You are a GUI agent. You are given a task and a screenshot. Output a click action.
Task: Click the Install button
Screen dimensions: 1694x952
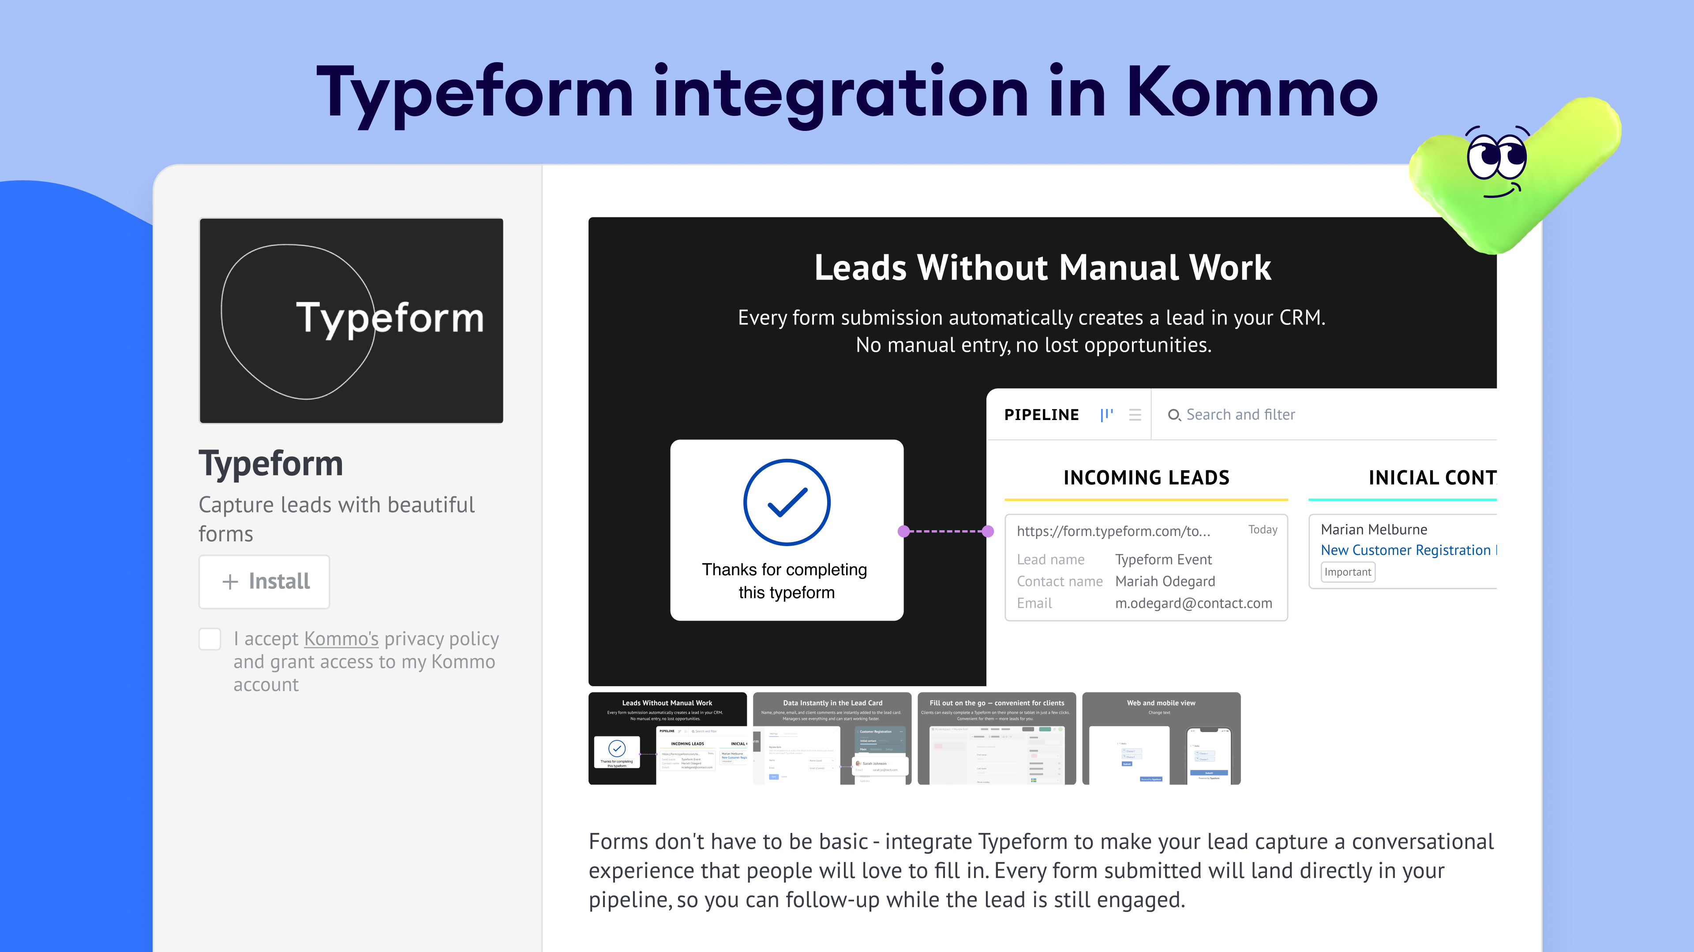click(264, 581)
